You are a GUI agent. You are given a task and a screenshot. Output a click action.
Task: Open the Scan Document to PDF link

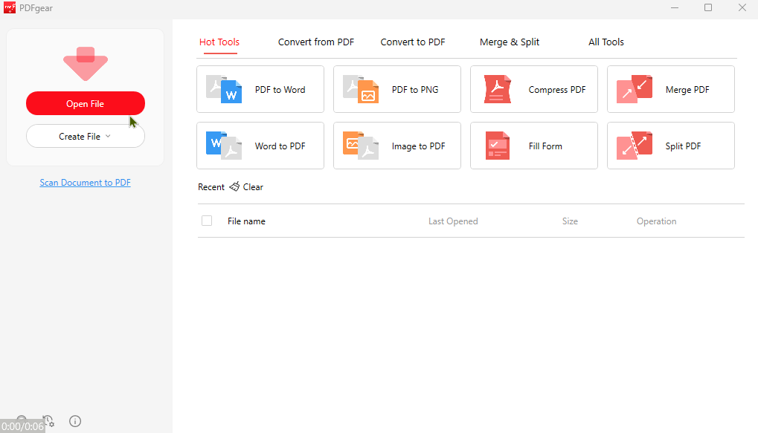[85, 182]
